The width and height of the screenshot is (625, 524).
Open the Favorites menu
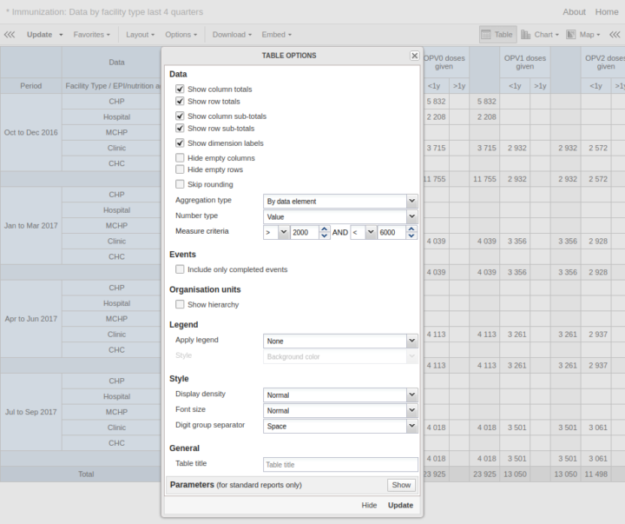point(92,35)
